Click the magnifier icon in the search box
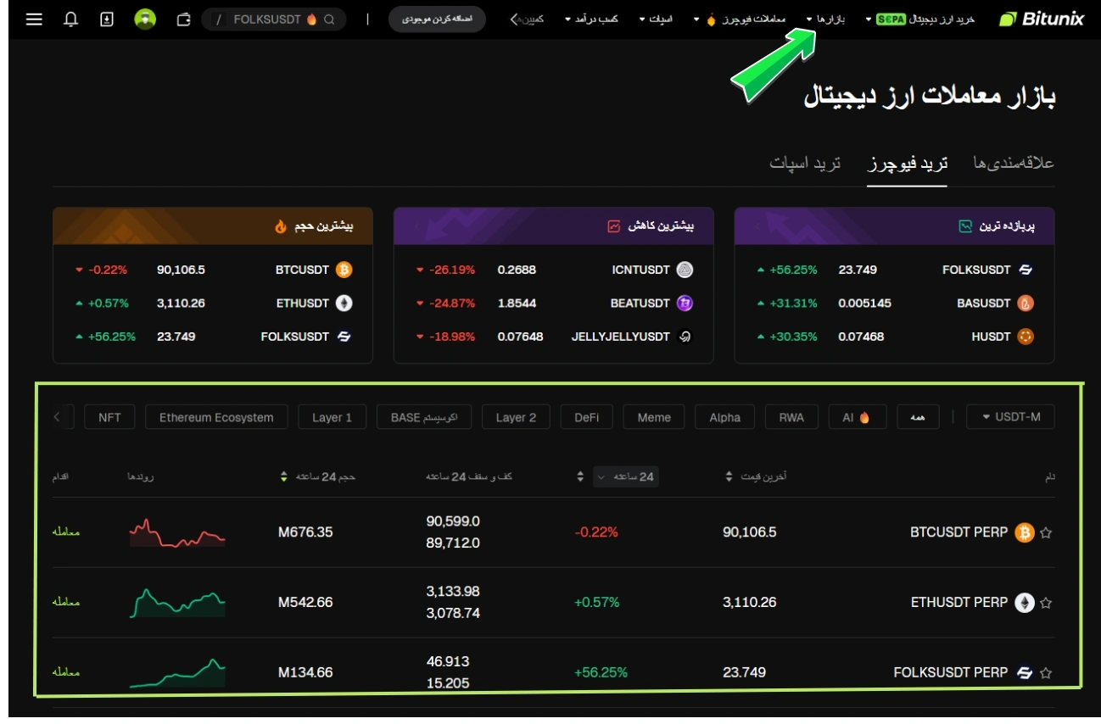Viewport: 1101px width, 724px height. pyautogui.click(x=329, y=19)
